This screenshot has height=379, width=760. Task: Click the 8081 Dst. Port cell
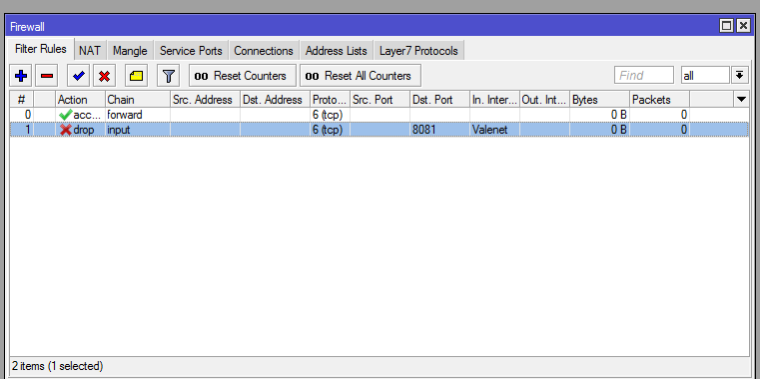point(439,130)
